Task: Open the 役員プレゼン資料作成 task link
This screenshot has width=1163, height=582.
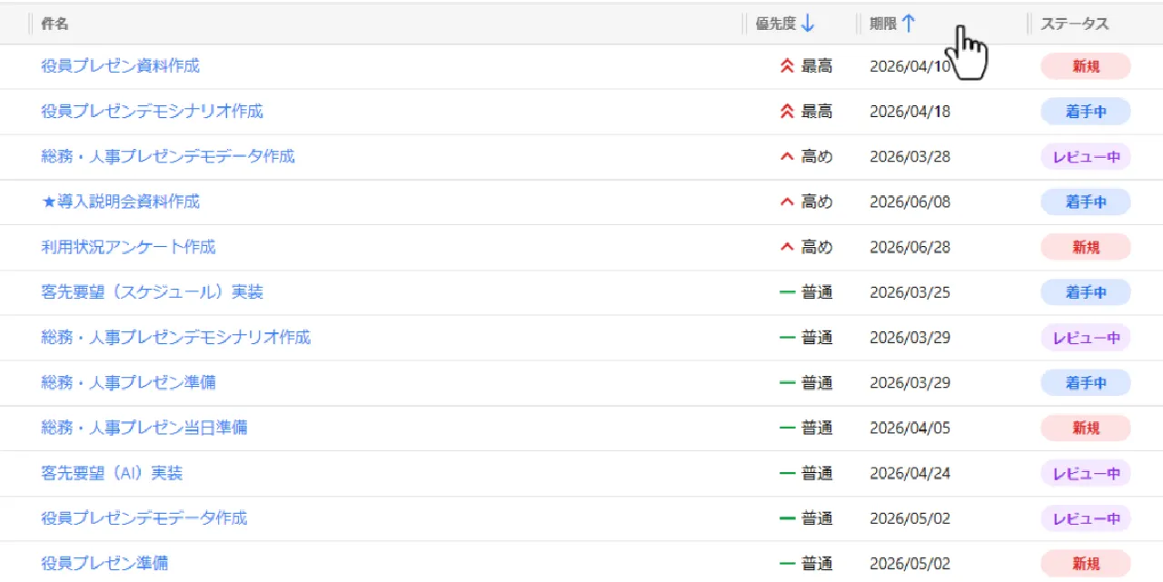Action: [120, 66]
